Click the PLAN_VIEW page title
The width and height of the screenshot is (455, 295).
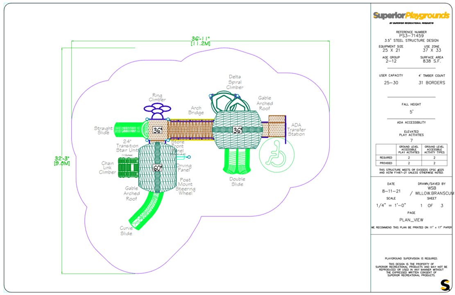[x=411, y=220]
